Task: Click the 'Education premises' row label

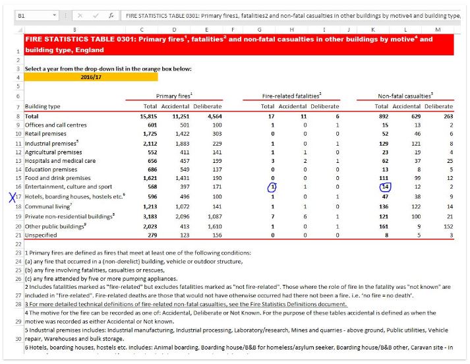Action: 51,169
